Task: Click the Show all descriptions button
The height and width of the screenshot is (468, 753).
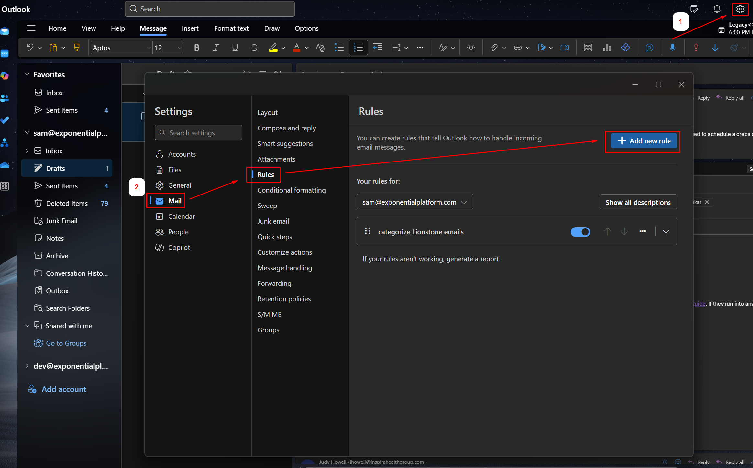Action: (x=638, y=202)
